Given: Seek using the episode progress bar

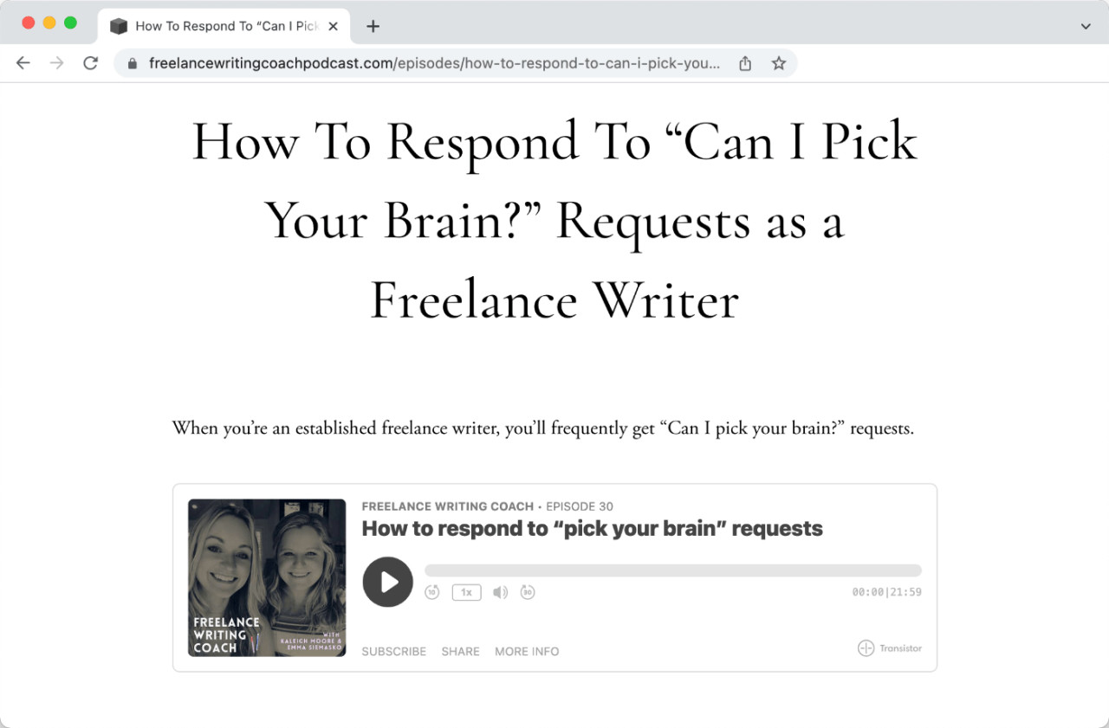Looking at the screenshot, I should point(673,570).
